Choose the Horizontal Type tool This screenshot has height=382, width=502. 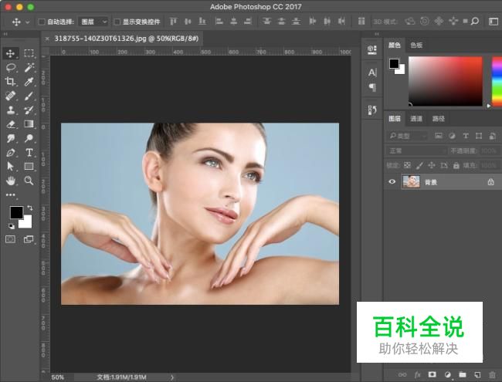[29, 152]
